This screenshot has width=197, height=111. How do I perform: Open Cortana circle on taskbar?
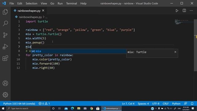coord(53,108)
